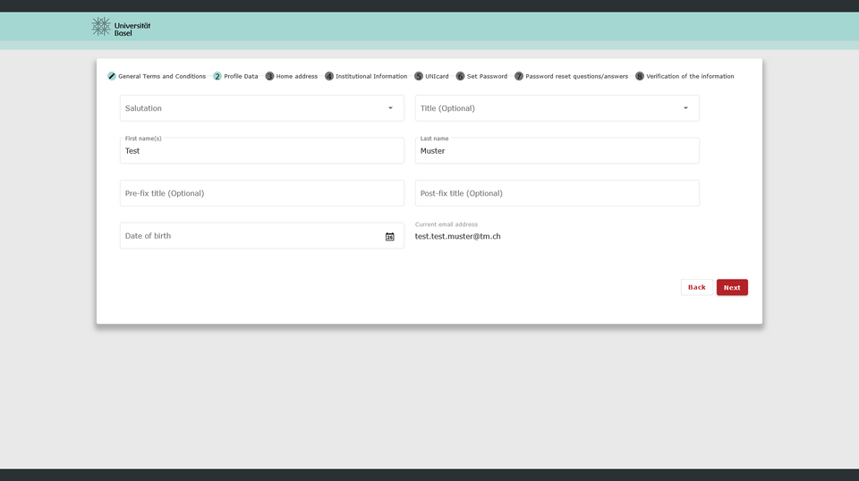Click the step 3 Home address circle
Image resolution: width=859 pixels, height=481 pixels.
coord(269,77)
